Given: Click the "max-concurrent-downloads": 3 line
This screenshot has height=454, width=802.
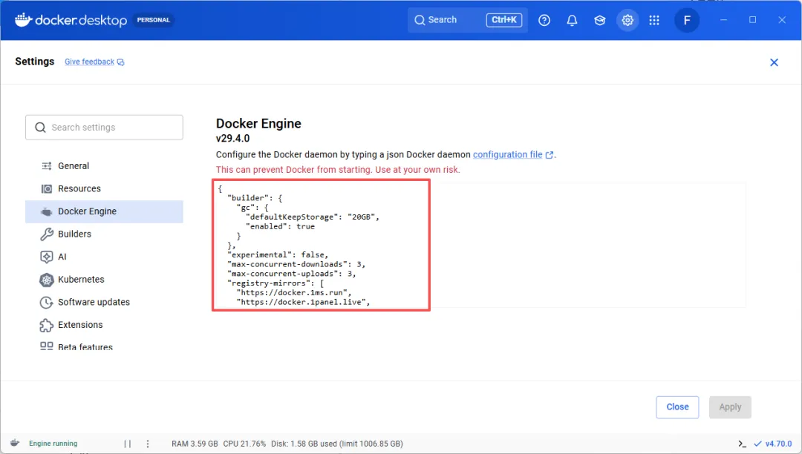Looking at the screenshot, I should pyautogui.click(x=296, y=264).
